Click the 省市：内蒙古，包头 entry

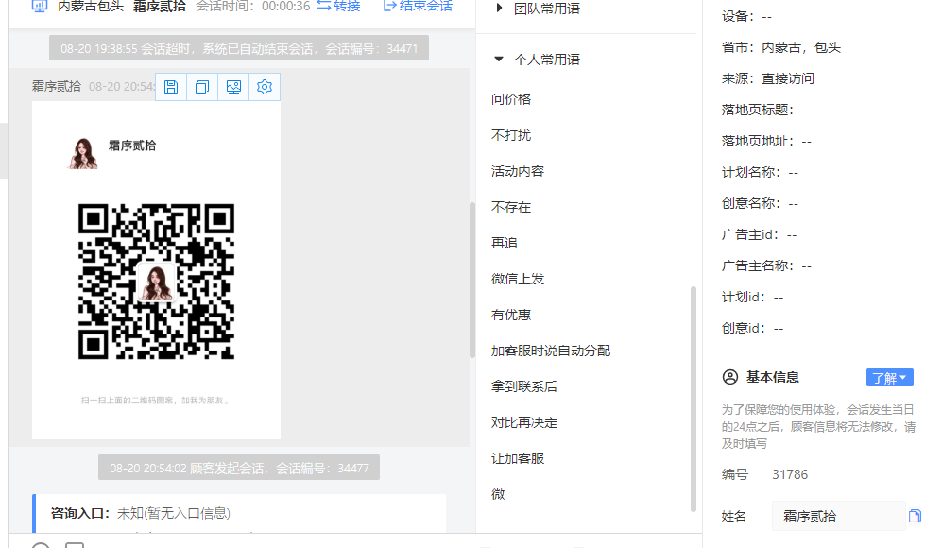[x=781, y=48]
